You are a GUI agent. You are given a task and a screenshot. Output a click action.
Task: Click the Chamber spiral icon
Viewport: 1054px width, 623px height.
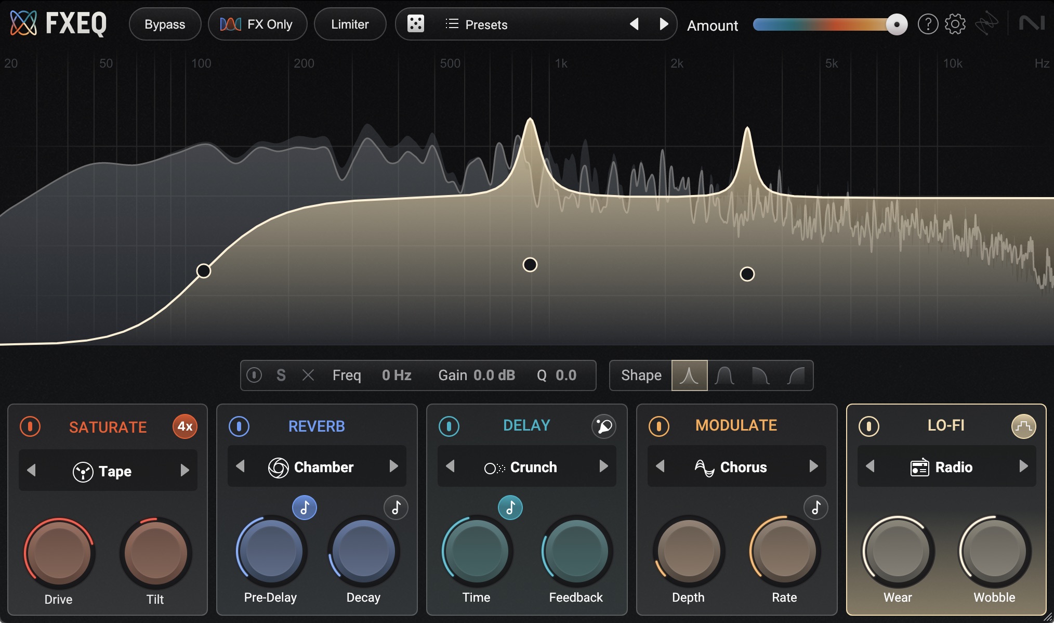point(278,468)
